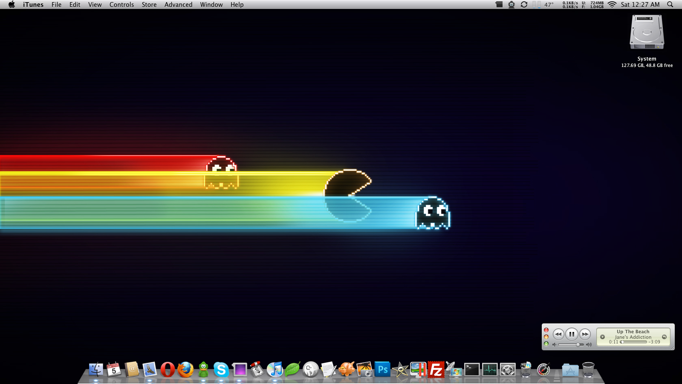The image size is (682, 384).
Task: Open the purple square app in dock
Action: point(240,369)
